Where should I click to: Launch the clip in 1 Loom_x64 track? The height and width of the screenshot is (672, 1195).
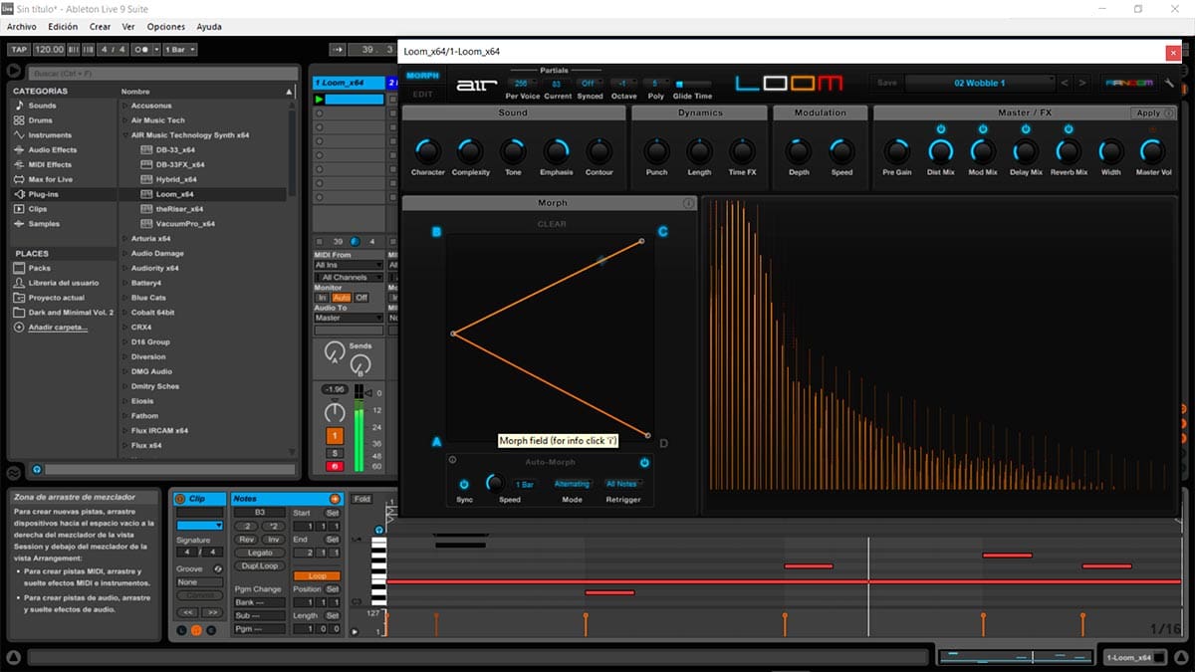click(319, 100)
